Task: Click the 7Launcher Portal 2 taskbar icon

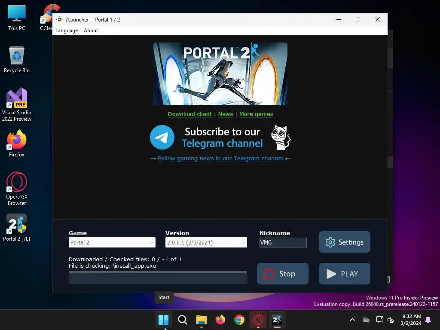Action: [277, 320]
